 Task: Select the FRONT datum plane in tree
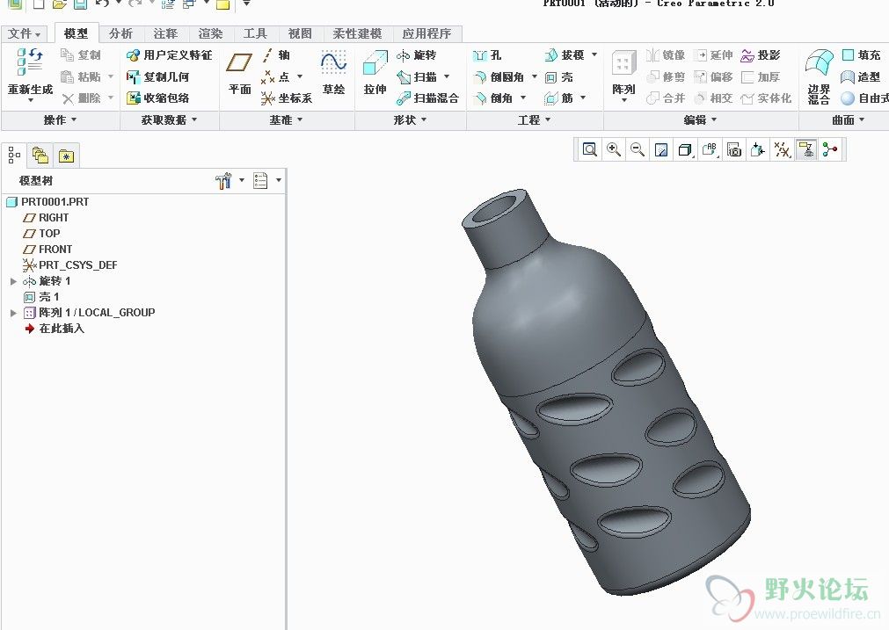47,250
